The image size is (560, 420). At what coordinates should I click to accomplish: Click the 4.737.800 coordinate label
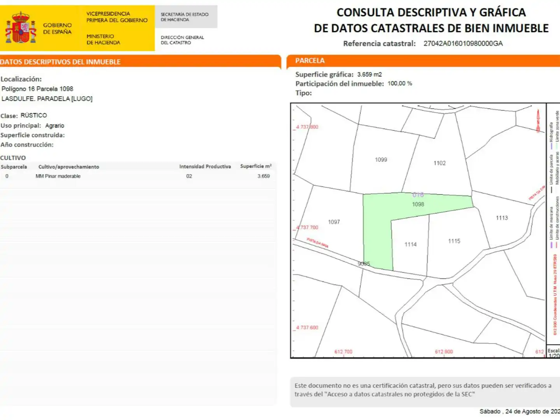click(x=307, y=127)
